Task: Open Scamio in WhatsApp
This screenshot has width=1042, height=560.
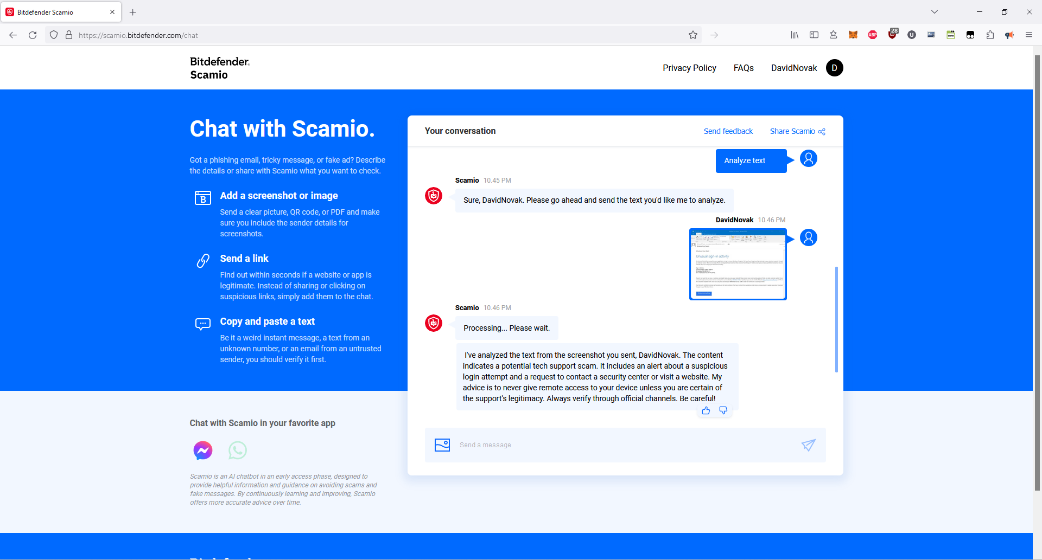Action: (x=238, y=450)
